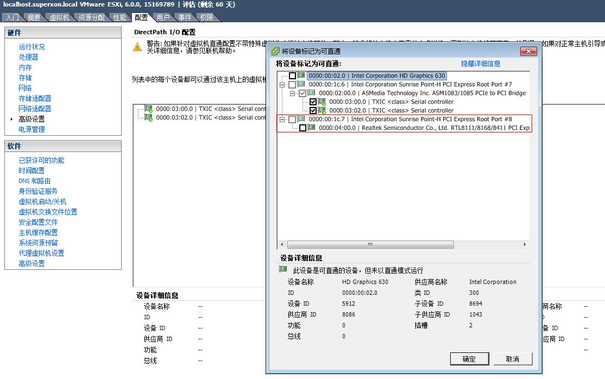This screenshot has height=379, width=605.
Task: Open 网络适配器 settings
Action: pyautogui.click(x=35, y=109)
